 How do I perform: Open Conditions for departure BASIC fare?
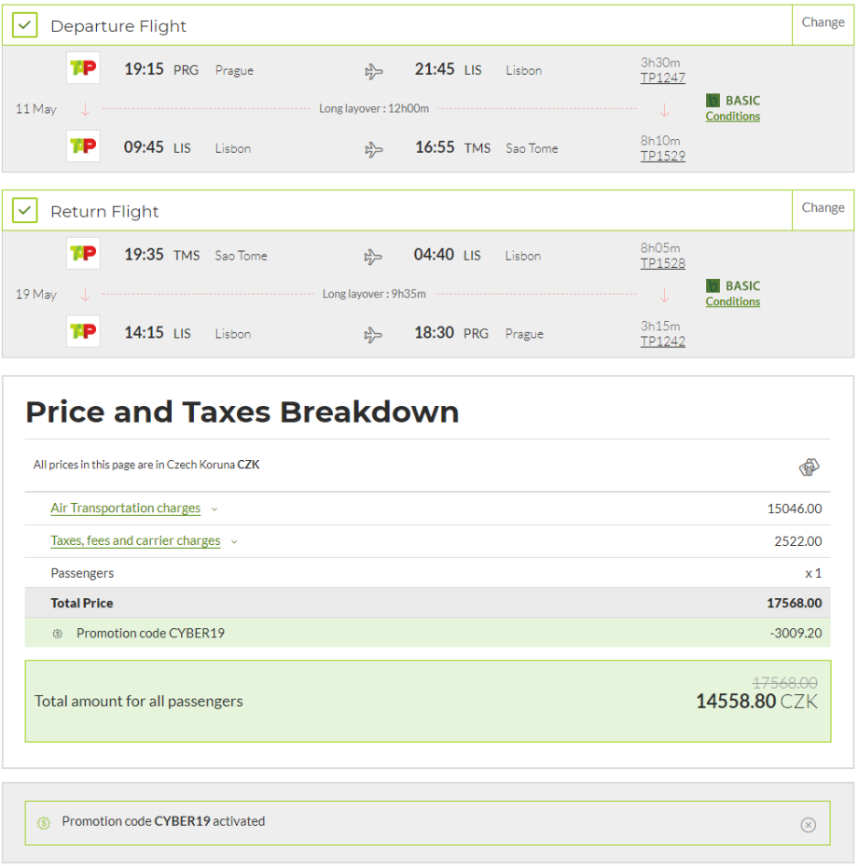[x=732, y=117]
